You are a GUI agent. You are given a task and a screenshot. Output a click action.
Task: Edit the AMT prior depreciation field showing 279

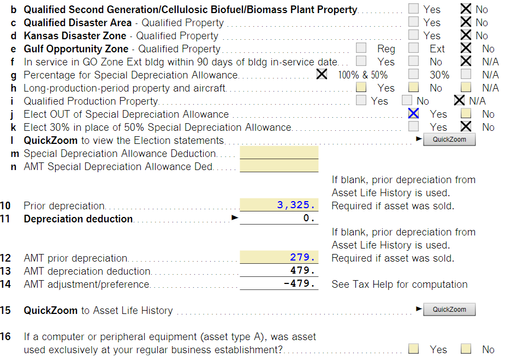tap(279, 258)
